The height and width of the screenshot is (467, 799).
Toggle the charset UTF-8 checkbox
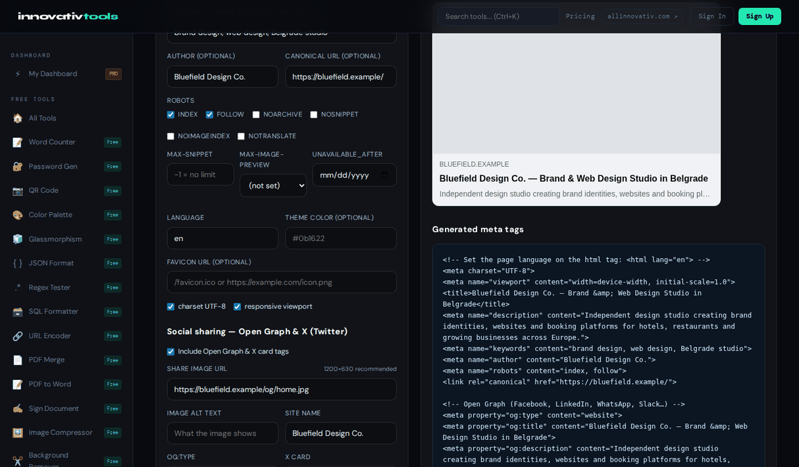coord(170,307)
